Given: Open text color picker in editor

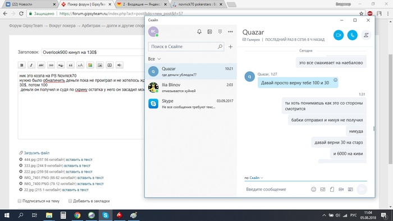Looking at the screenshot, I should click(x=90, y=65).
